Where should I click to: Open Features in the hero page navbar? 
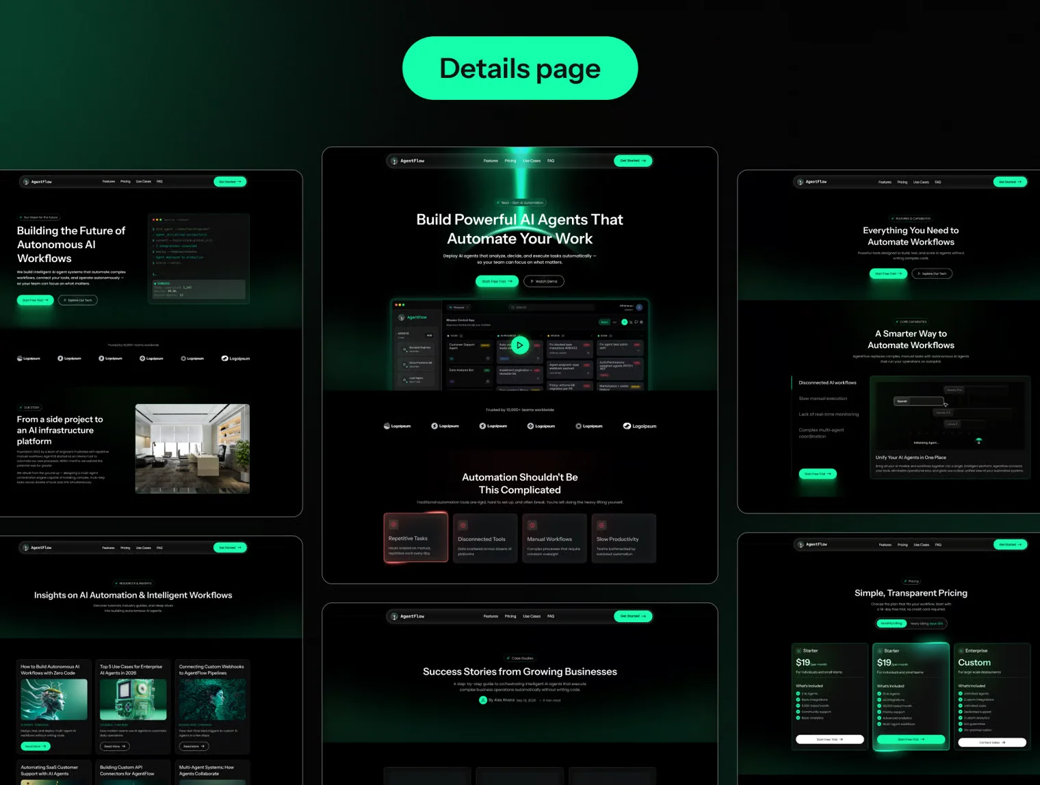tap(491, 161)
